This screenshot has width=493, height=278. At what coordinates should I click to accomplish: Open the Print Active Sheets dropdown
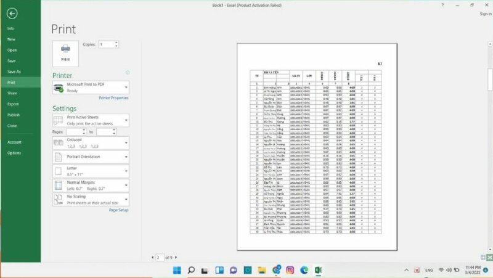[x=91, y=120]
